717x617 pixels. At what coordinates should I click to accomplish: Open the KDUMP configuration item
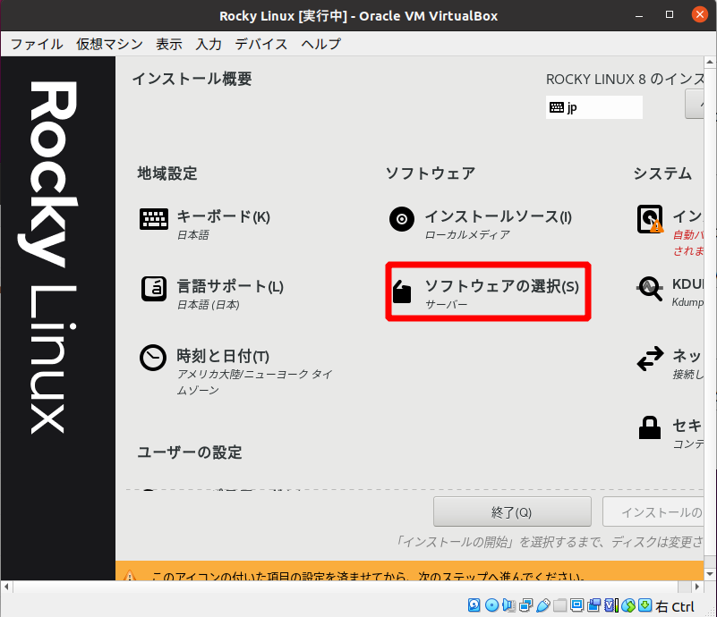click(670, 292)
